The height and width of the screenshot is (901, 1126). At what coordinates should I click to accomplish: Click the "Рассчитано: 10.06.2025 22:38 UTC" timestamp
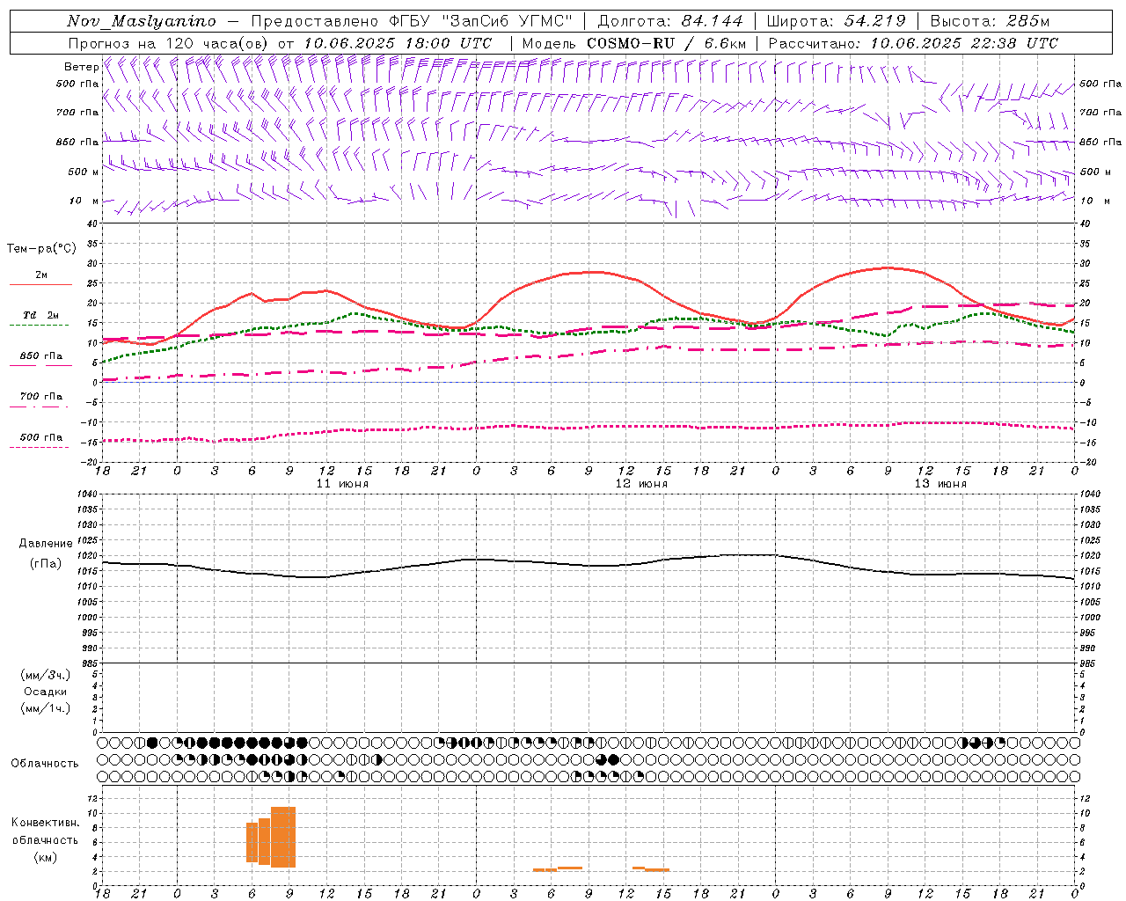[x=913, y=43]
